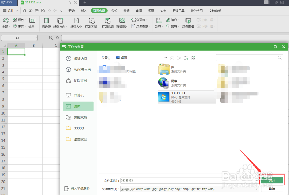Click inside the dialog search box
Viewport: 289px width, 195px height.
249,58
